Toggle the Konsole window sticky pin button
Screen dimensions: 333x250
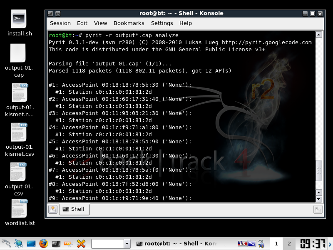pyautogui.click(x=57, y=13)
